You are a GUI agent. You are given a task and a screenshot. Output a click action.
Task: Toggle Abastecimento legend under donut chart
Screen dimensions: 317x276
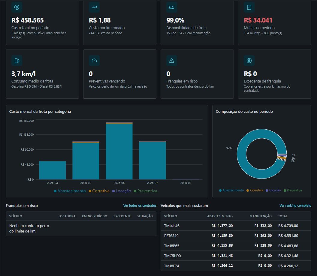[x=231, y=190]
